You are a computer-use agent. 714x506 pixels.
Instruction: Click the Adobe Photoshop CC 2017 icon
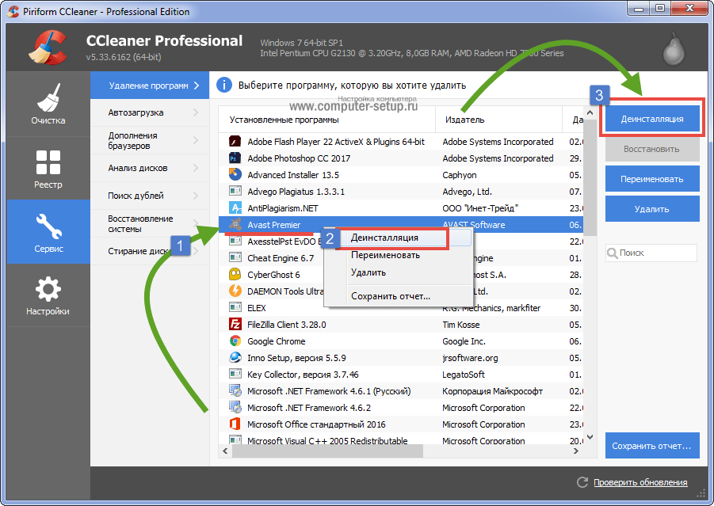click(x=235, y=158)
